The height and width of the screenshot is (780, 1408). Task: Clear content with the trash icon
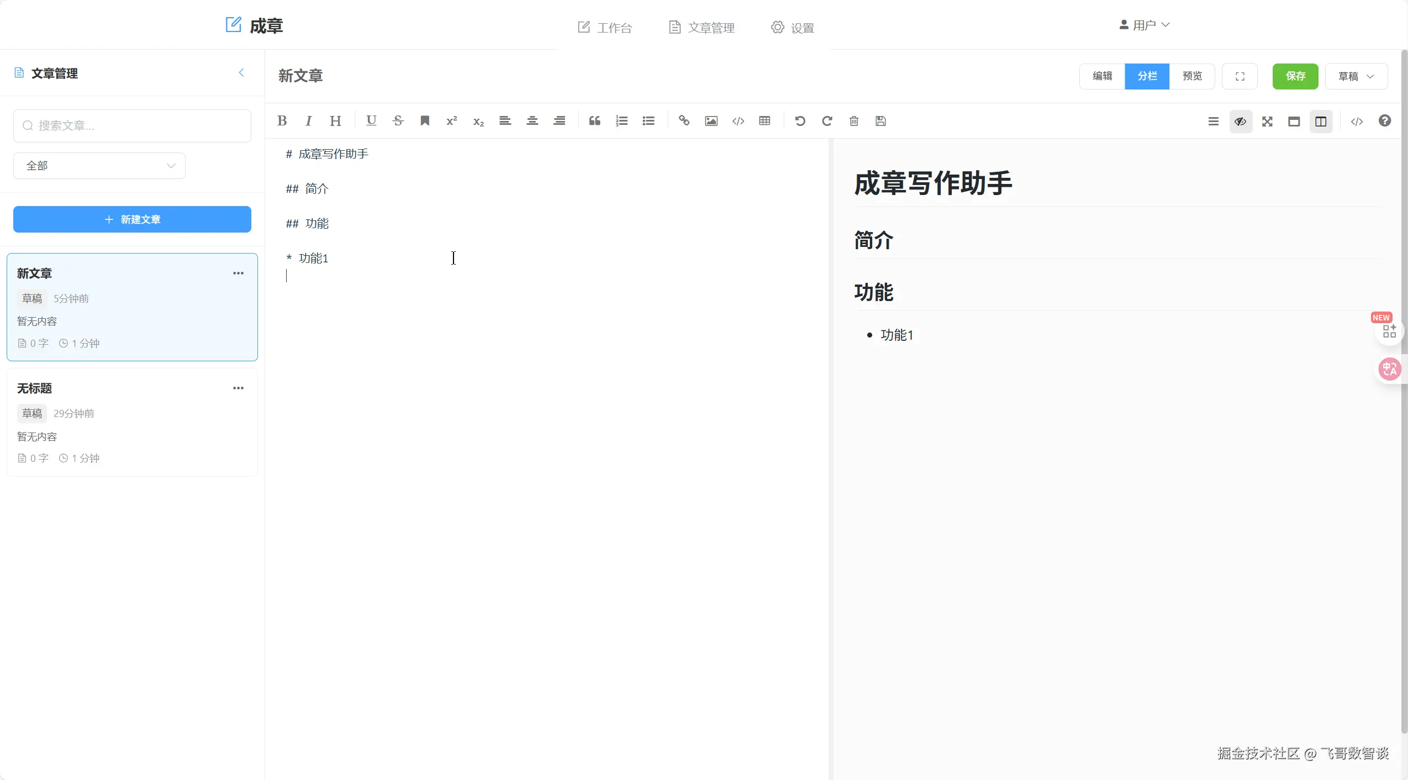coord(853,121)
